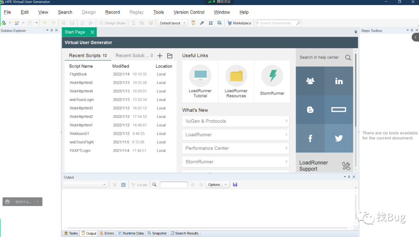Click the Marketplace cart icon
419x237 pixels.
coord(230,23)
